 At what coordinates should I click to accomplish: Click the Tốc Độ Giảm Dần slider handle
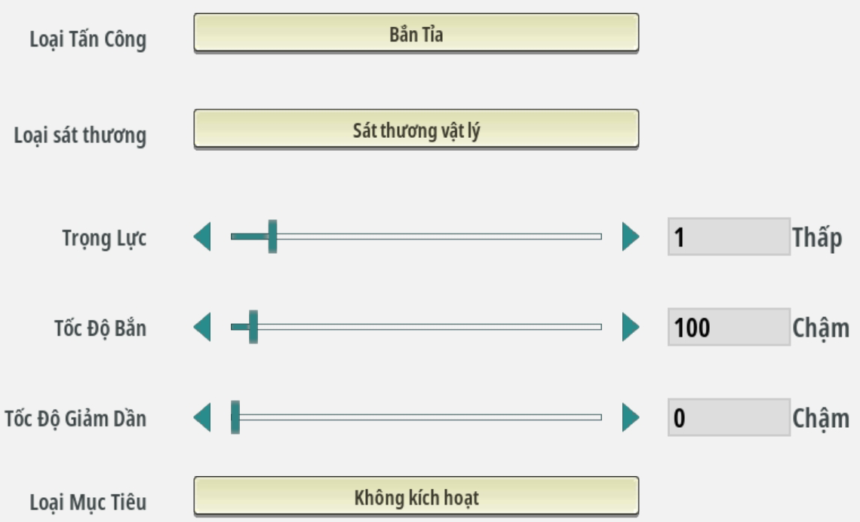[x=235, y=417]
